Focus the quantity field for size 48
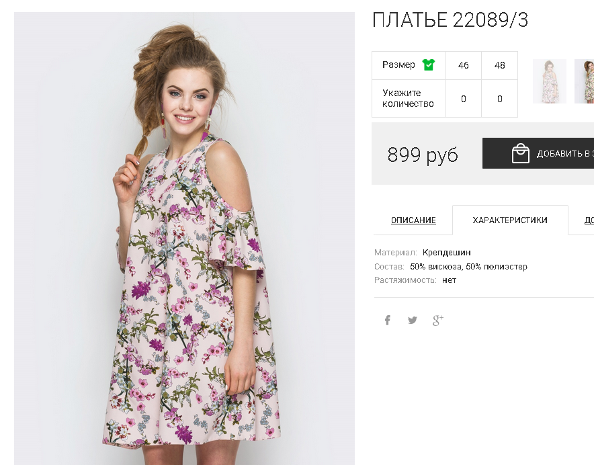This screenshot has height=465, width=594. pos(500,99)
